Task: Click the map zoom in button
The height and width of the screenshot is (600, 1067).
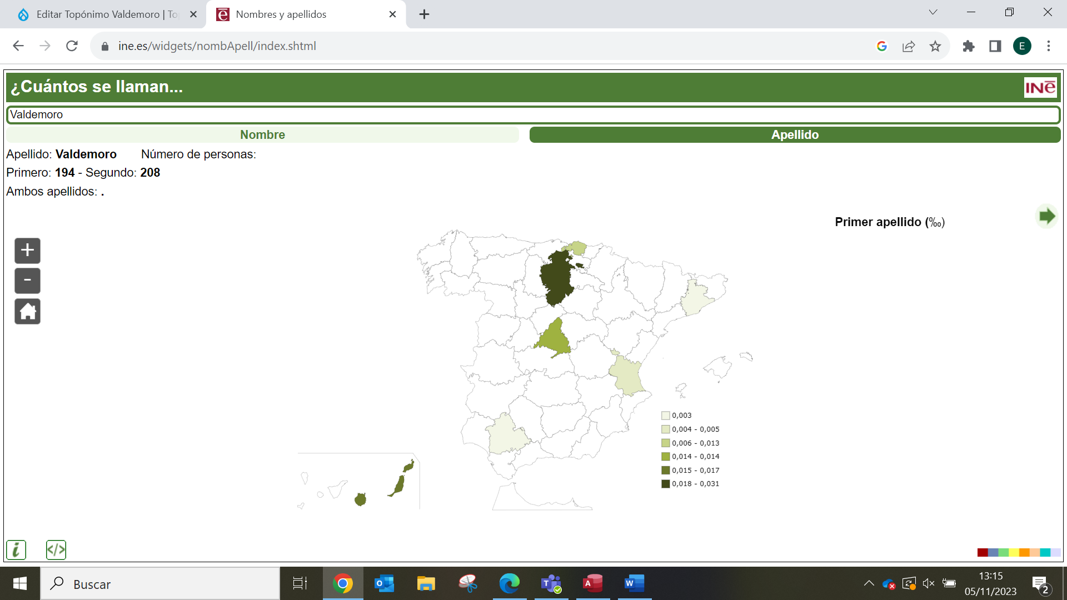Action: coord(27,251)
